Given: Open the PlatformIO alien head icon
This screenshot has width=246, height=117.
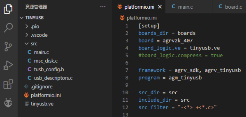Looking at the screenshot, I should click(x=8, y=103).
